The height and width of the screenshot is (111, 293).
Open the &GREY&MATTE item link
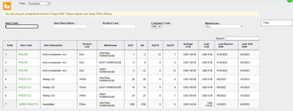28,104
